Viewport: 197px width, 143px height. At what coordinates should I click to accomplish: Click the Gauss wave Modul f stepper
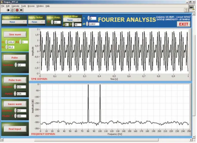[x=15, y=116]
